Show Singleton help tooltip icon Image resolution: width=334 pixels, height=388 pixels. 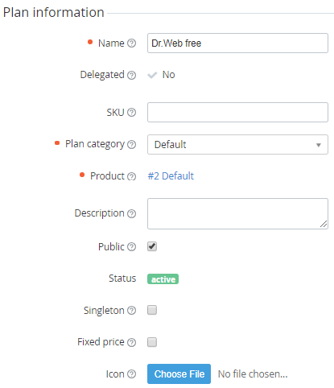(131, 311)
